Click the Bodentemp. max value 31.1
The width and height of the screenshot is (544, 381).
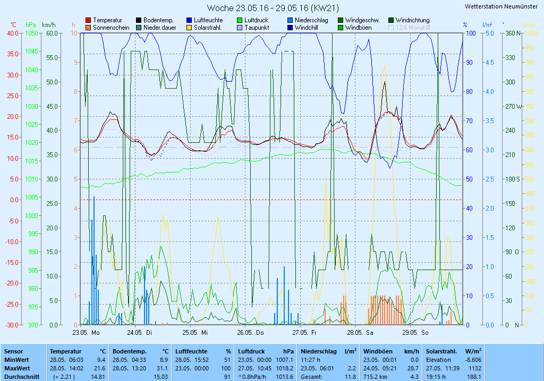pyautogui.click(x=163, y=368)
